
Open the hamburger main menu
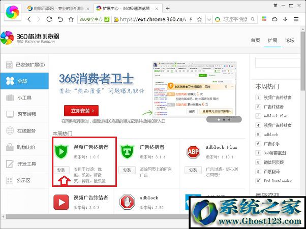[x=296, y=19]
